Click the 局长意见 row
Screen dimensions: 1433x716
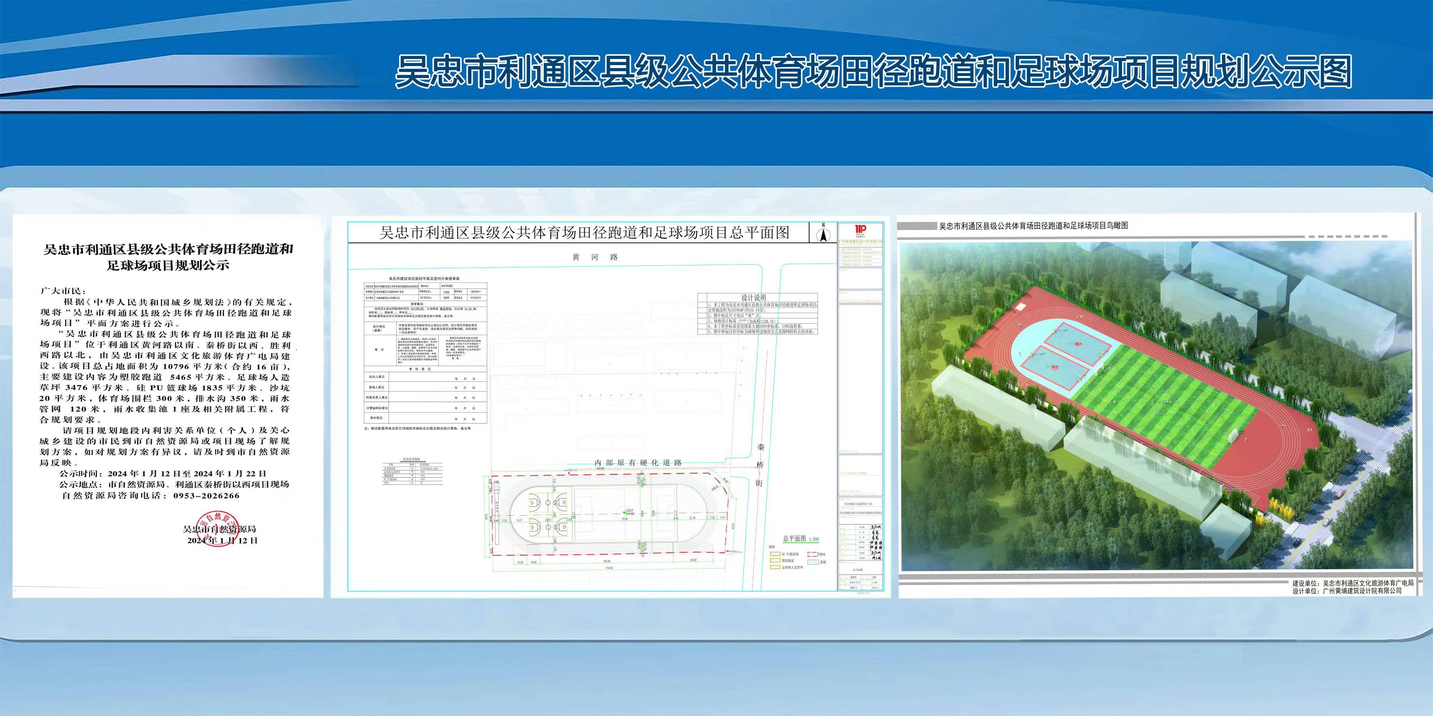point(425,417)
